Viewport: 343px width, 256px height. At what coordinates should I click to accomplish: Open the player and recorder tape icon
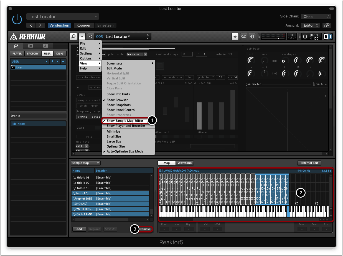click(243, 37)
